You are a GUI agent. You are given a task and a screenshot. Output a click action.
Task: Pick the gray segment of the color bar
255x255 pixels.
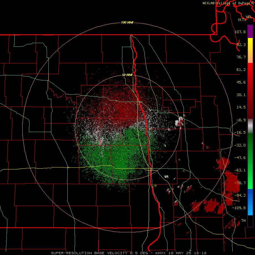[x=250, y=126]
